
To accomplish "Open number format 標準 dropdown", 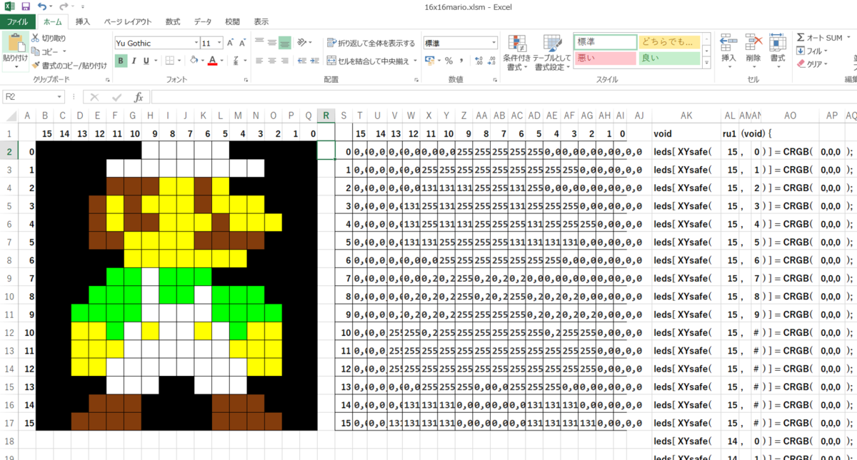I will point(493,43).
